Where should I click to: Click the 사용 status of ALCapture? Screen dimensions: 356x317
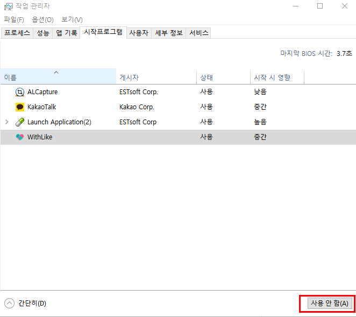coord(207,92)
